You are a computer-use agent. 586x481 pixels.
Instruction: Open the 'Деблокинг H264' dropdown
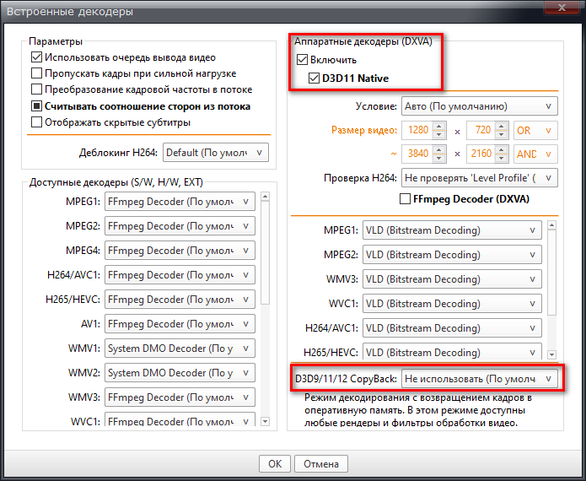point(216,153)
